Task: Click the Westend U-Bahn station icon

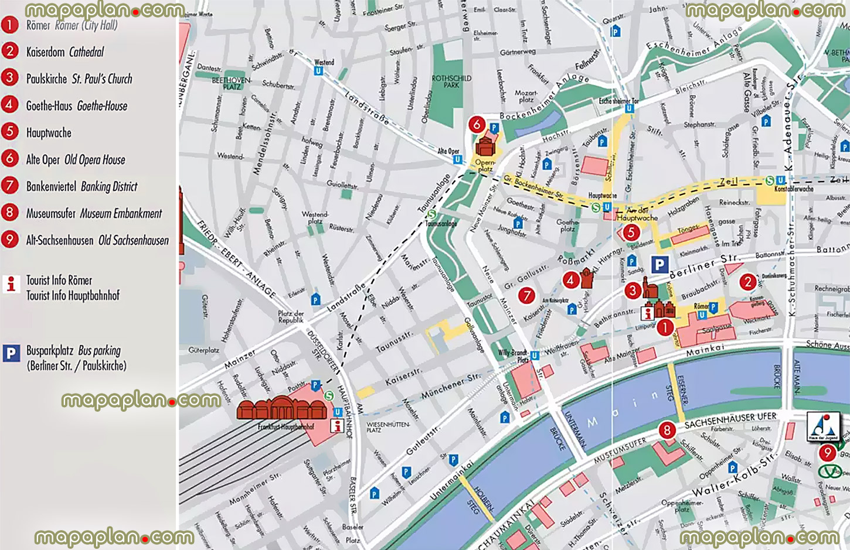Action: (x=318, y=71)
